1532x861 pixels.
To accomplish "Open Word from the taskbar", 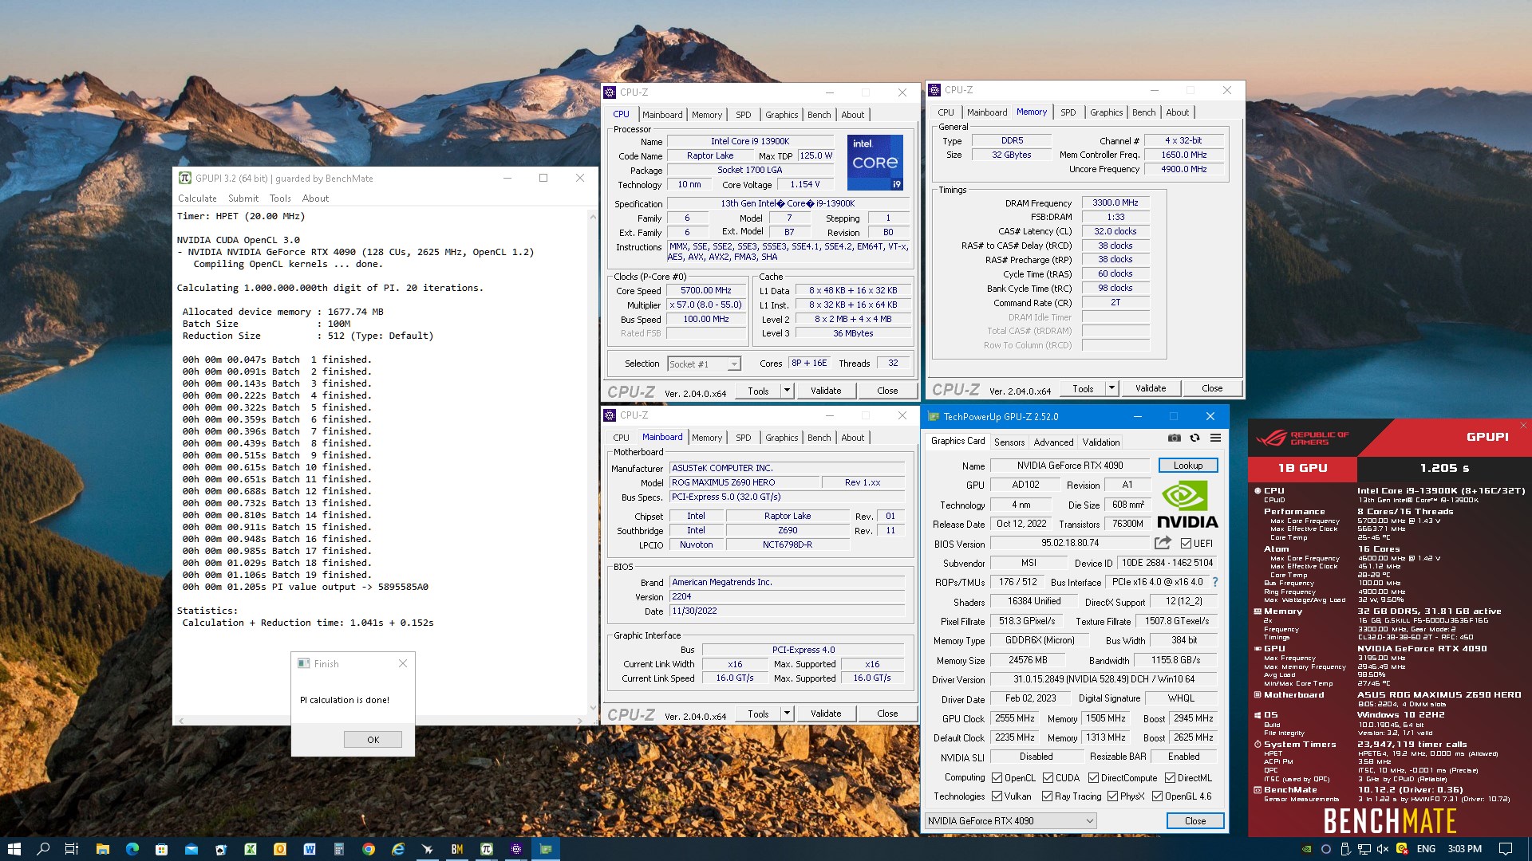I will (x=310, y=849).
